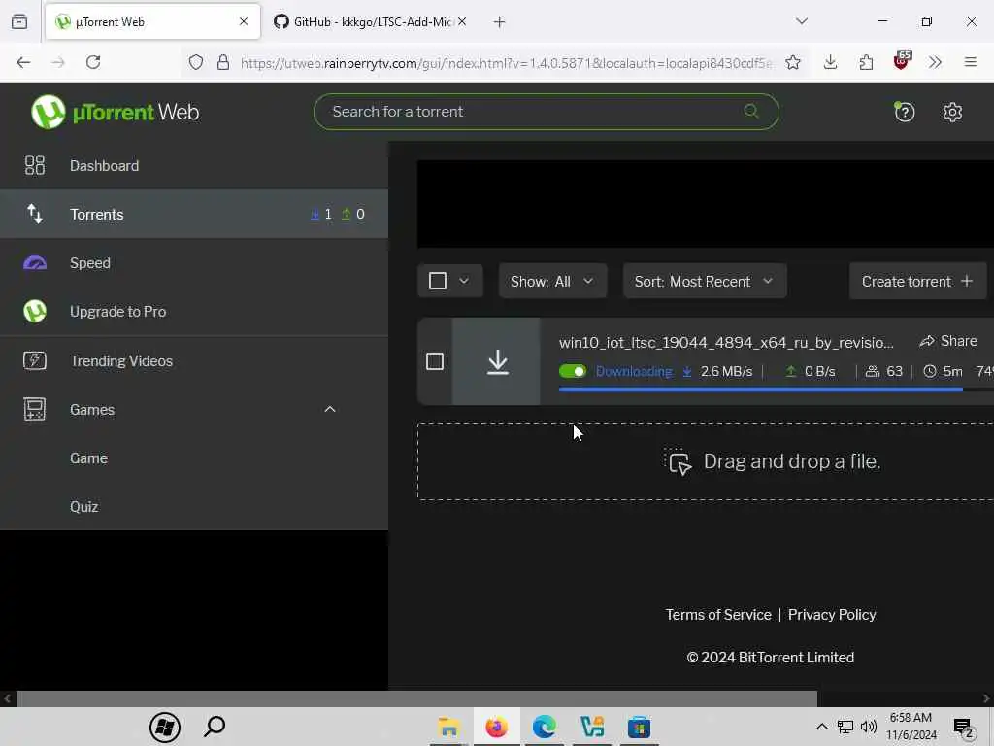Bookmark this page with the star icon
This screenshot has width=994, height=746.
click(792, 62)
